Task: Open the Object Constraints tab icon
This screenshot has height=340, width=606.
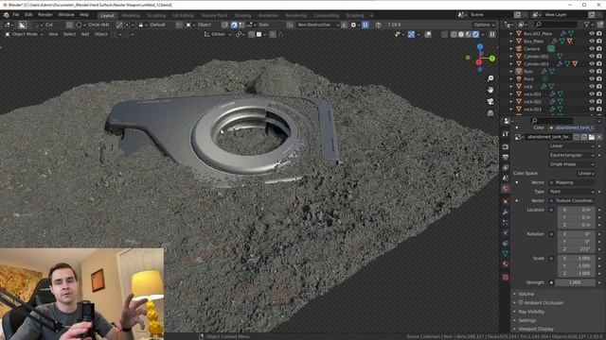Action: [506, 244]
